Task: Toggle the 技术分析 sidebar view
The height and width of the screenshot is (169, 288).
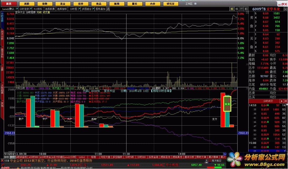Action: (x=2, y=36)
